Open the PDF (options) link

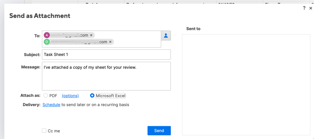pos(70,96)
